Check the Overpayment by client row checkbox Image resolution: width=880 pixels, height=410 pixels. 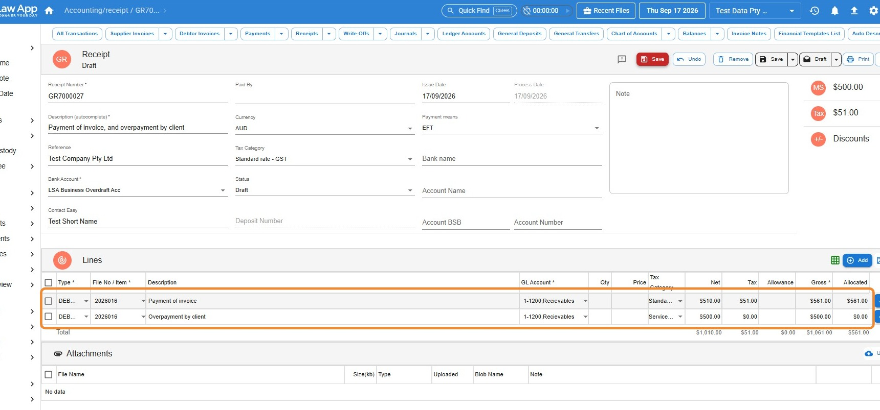coord(49,317)
